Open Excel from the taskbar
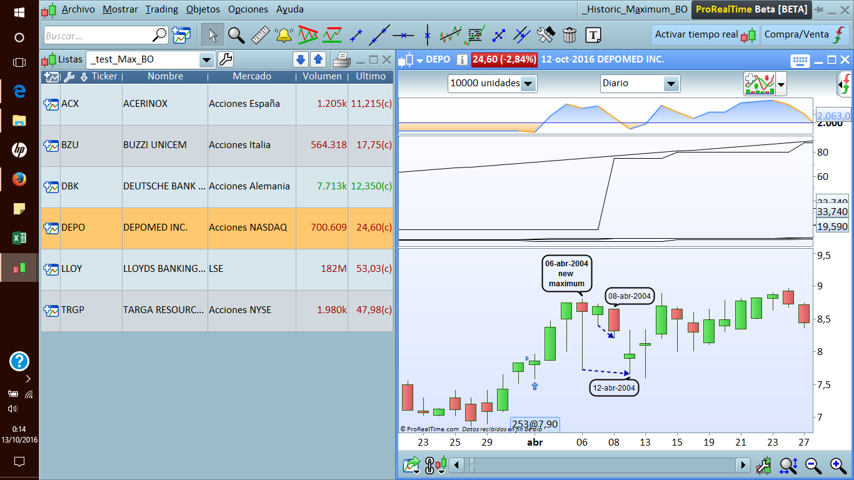Viewport: 854px width, 480px height. tap(19, 237)
